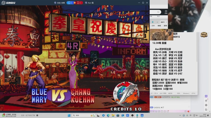Click matchup 夜风 VS 孙杨
Image resolution: width=211 pixels, height=118 pixels.
160,52
